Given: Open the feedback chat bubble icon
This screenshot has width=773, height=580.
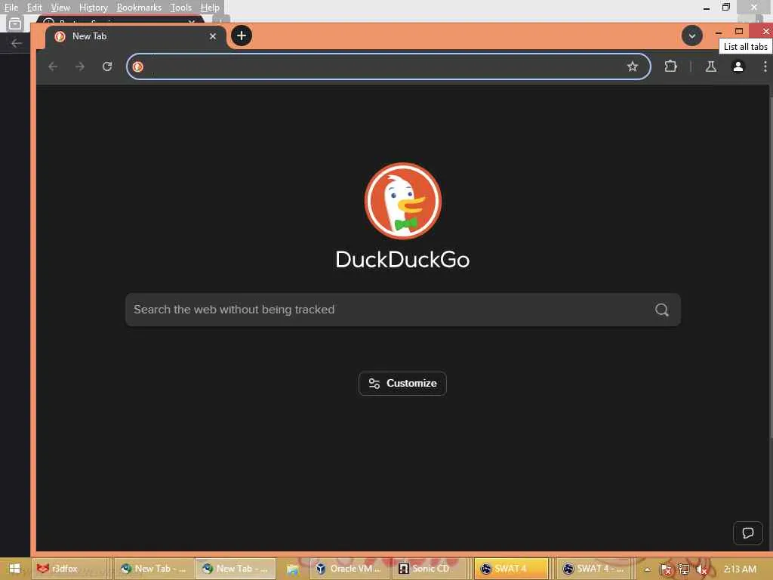Looking at the screenshot, I should tap(747, 533).
